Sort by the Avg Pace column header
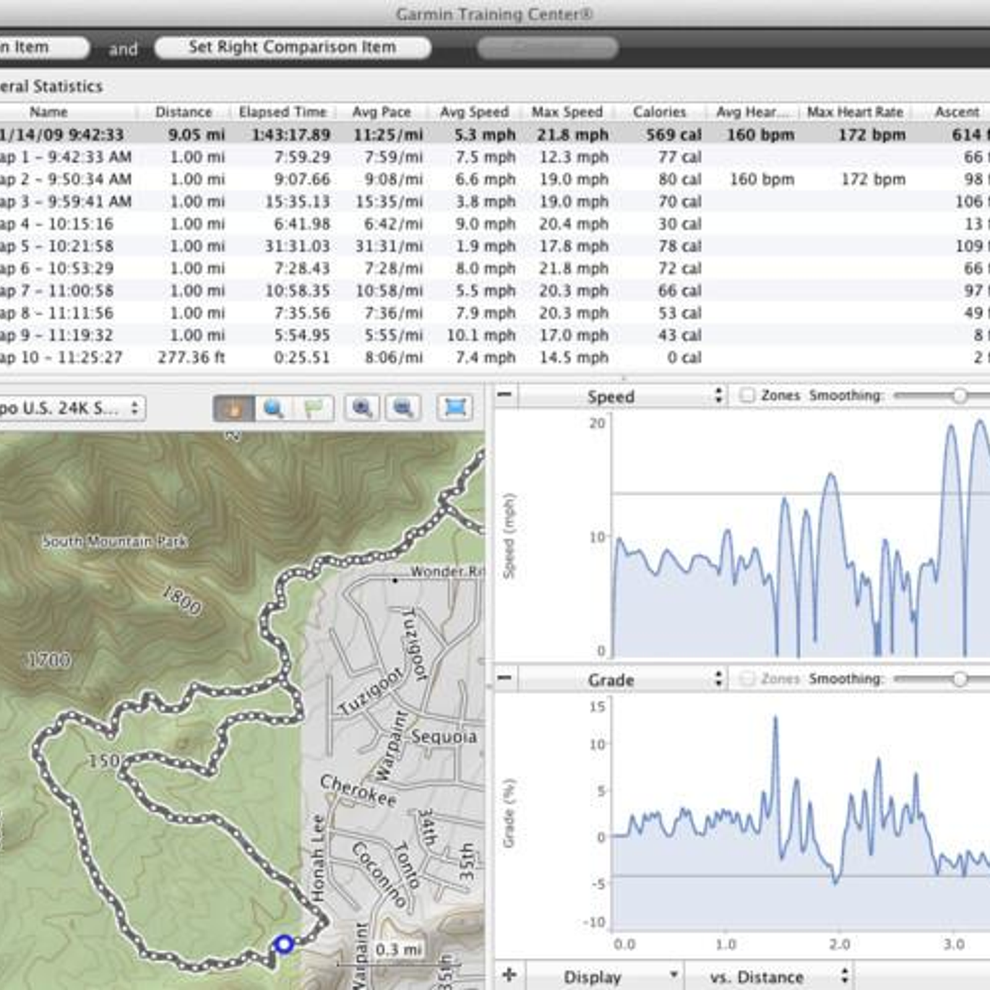The image size is (990, 990). (382, 112)
